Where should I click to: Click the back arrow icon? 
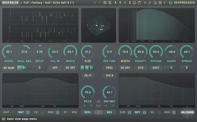point(165,3)
